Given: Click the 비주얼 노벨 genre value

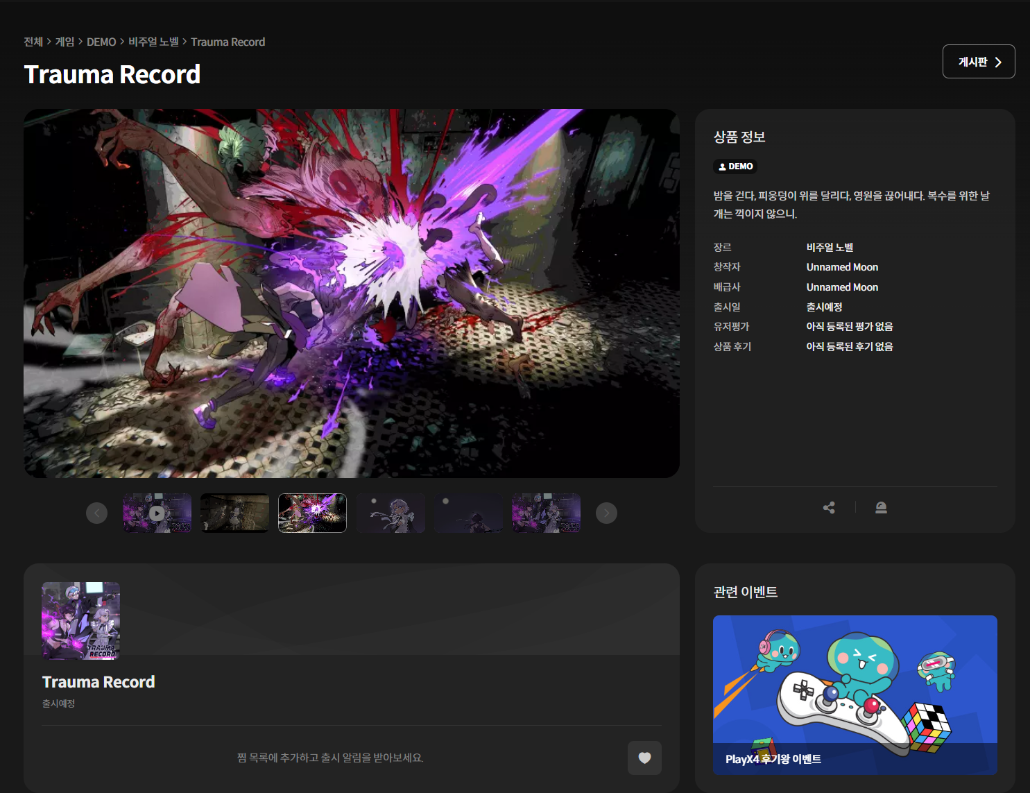Looking at the screenshot, I should (x=830, y=248).
